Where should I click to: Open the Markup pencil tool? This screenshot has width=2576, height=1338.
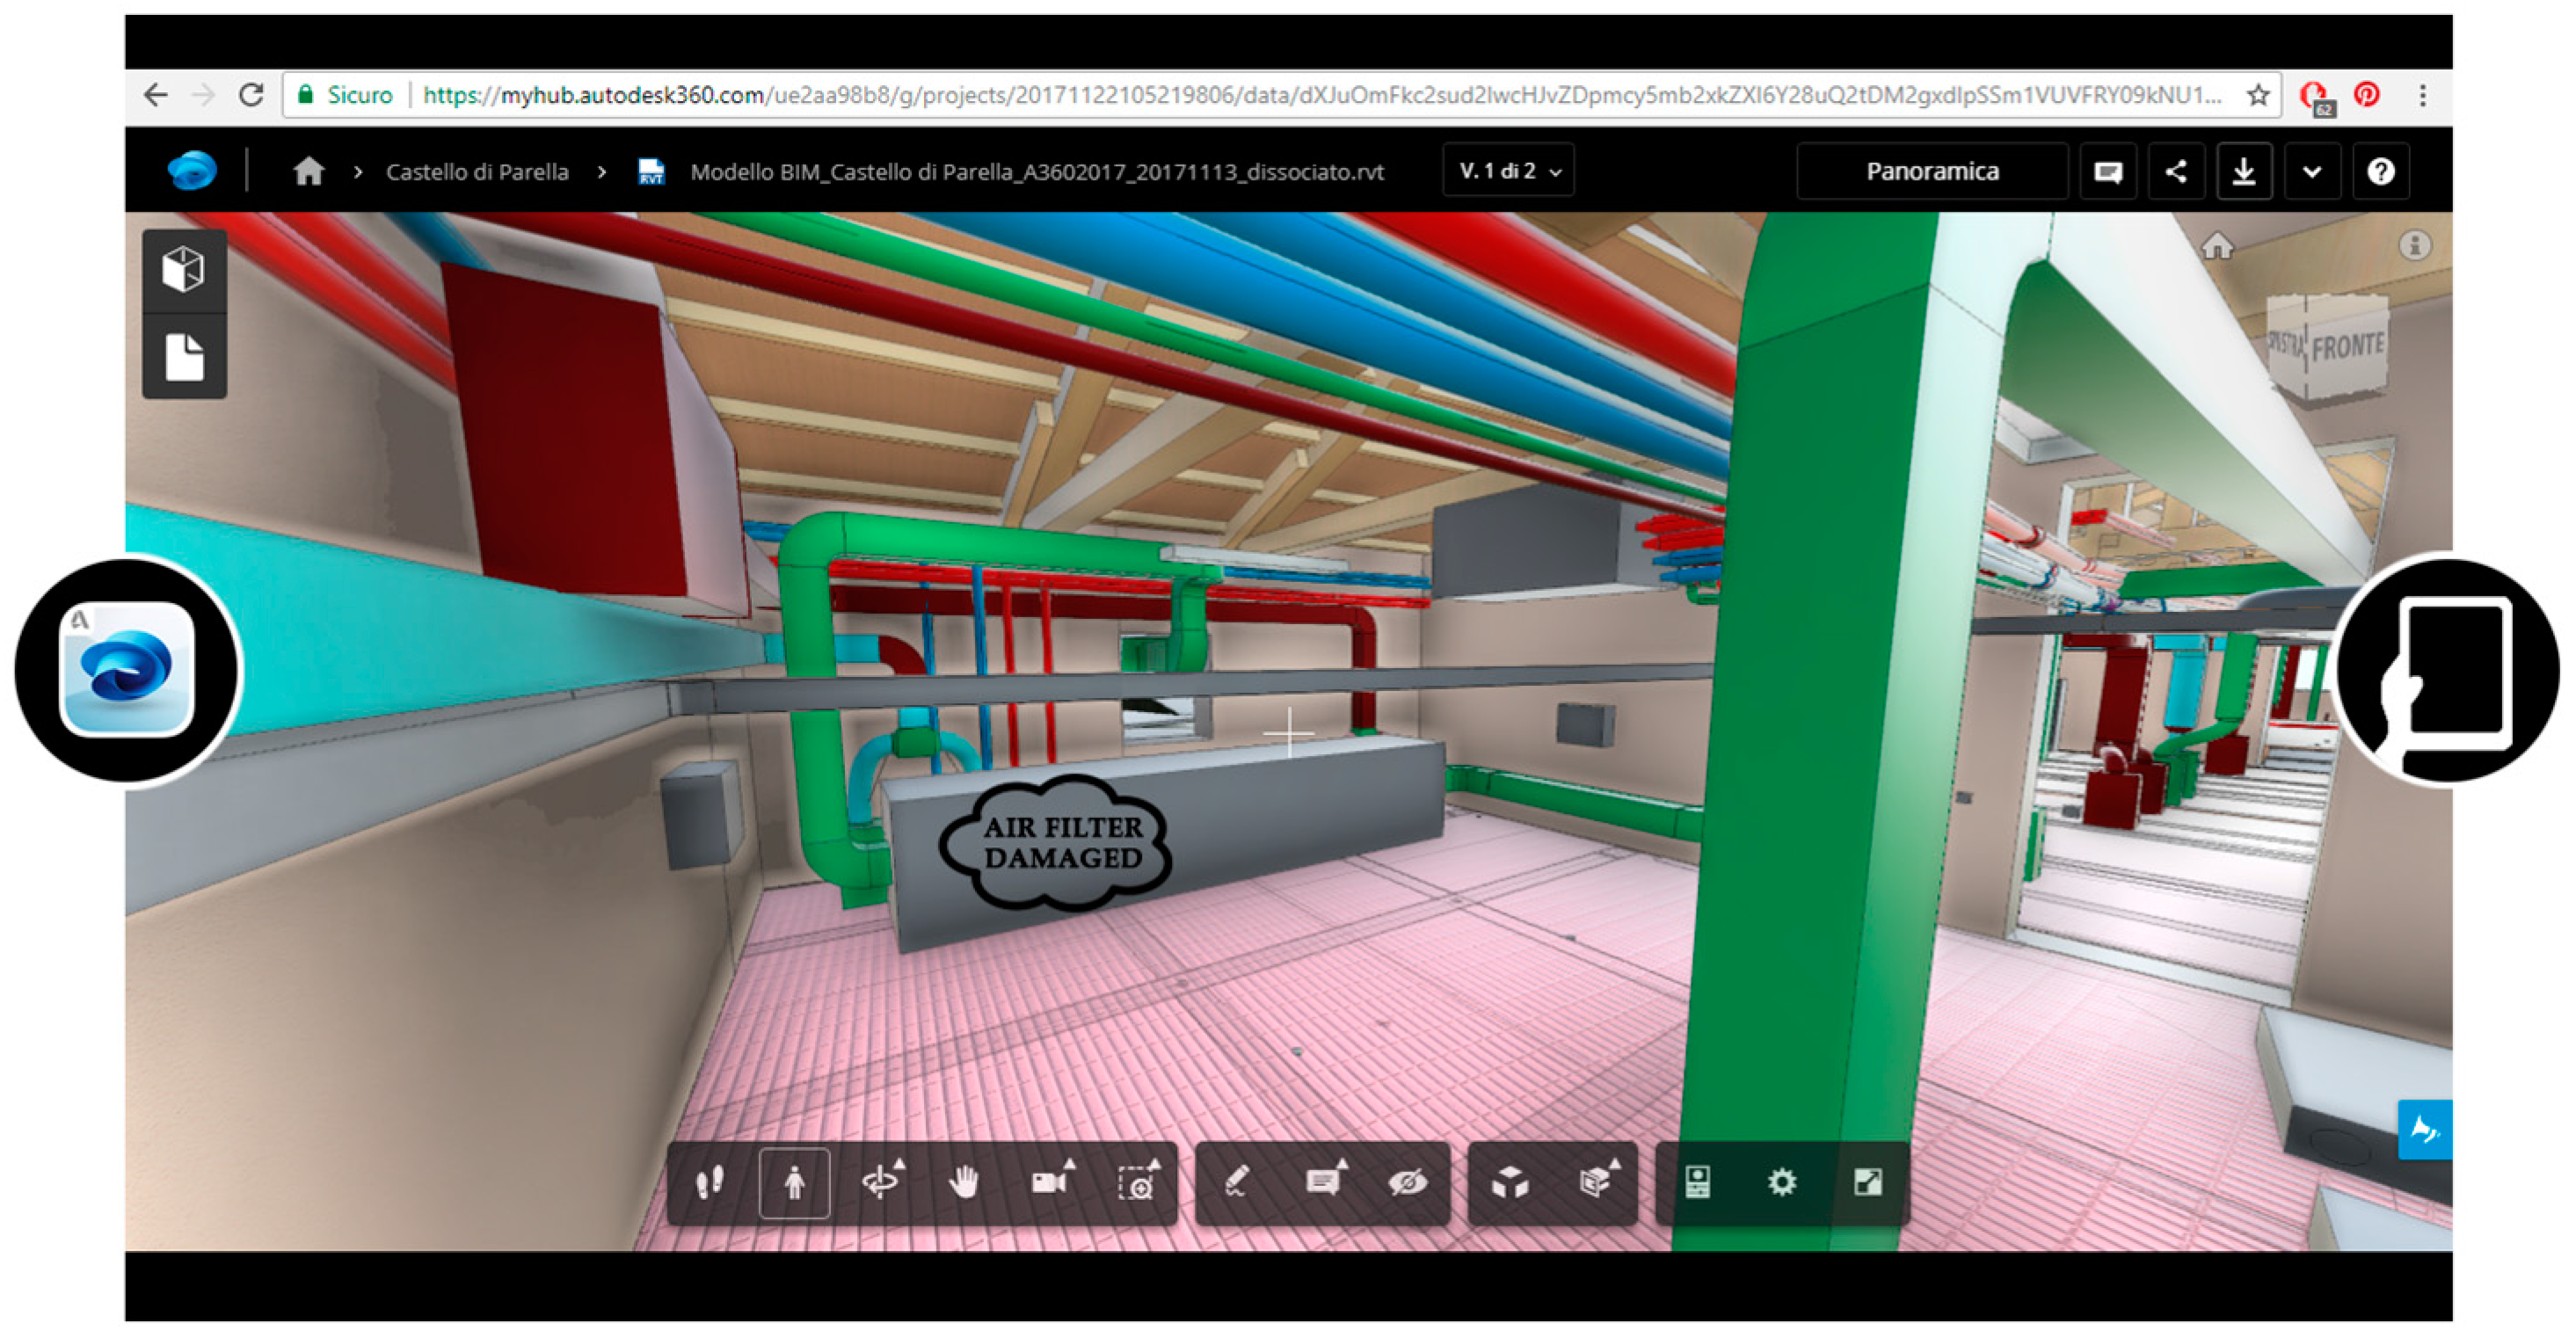pos(1237,1183)
